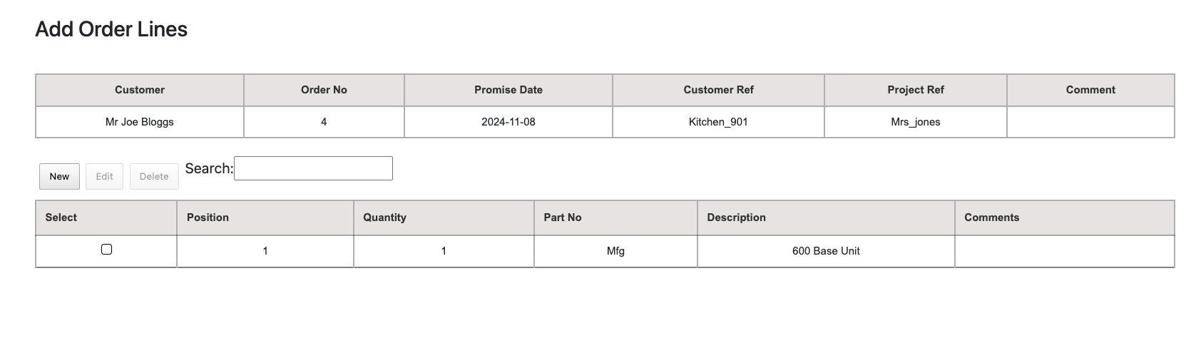This screenshot has width=1196, height=343.
Task: Click the Kitchen_901 customer reference cell
Action: (x=718, y=122)
